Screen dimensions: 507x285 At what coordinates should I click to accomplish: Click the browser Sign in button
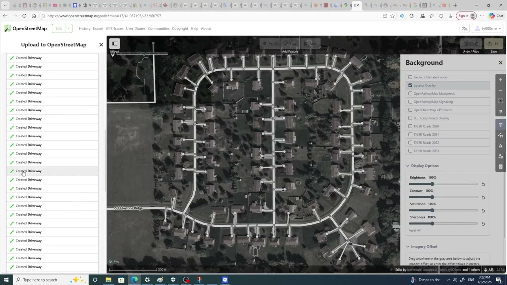466,16
